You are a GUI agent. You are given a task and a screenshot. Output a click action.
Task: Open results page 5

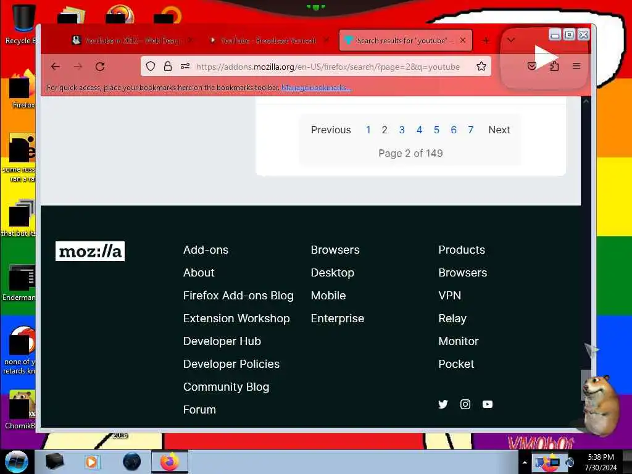point(436,130)
